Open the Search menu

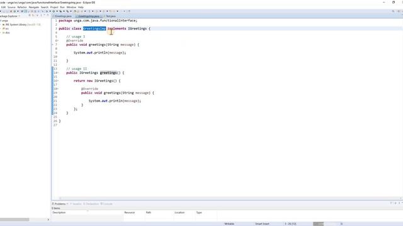pyautogui.click(x=45, y=7)
